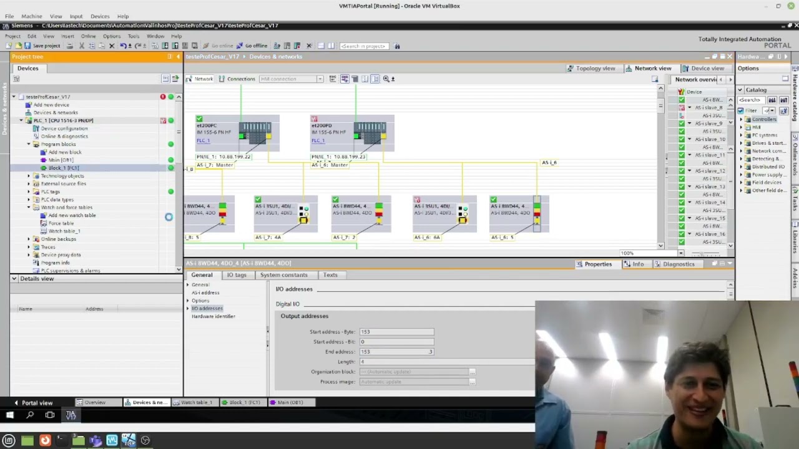The image size is (799, 449).
Task: Click the et200PD IM 155-6 device
Action: pyautogui.click(x=351, y=133)
